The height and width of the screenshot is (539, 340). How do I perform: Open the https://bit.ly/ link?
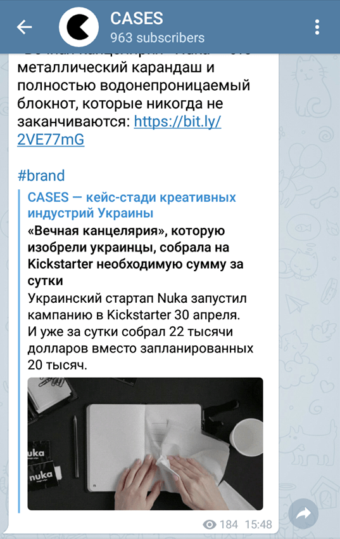[x=177, y=121]
